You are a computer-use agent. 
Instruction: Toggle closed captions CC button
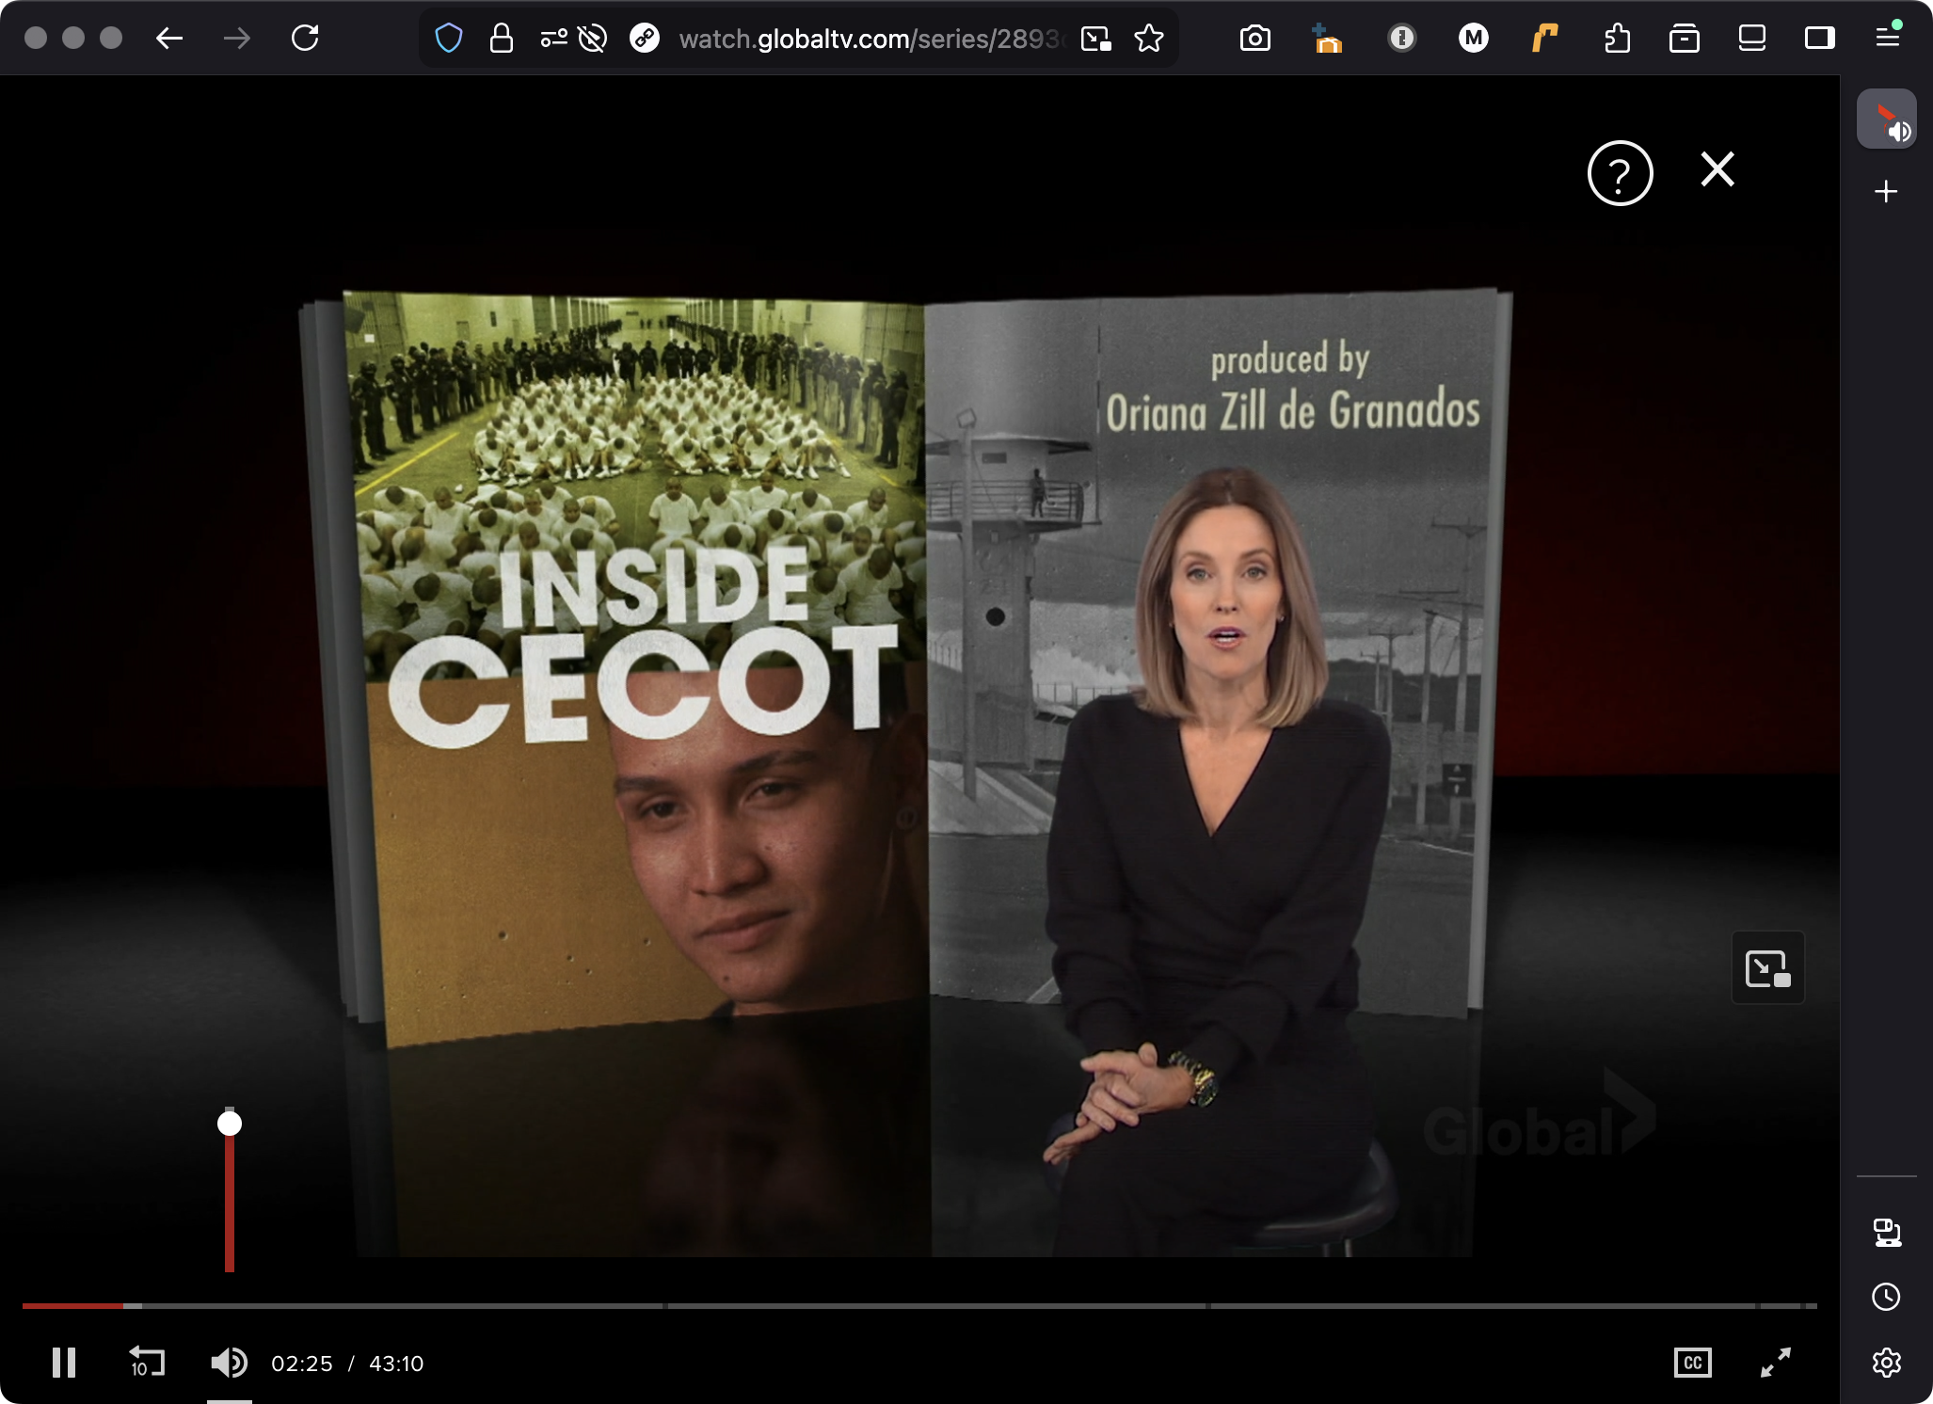click(x=1692, y=1363)
